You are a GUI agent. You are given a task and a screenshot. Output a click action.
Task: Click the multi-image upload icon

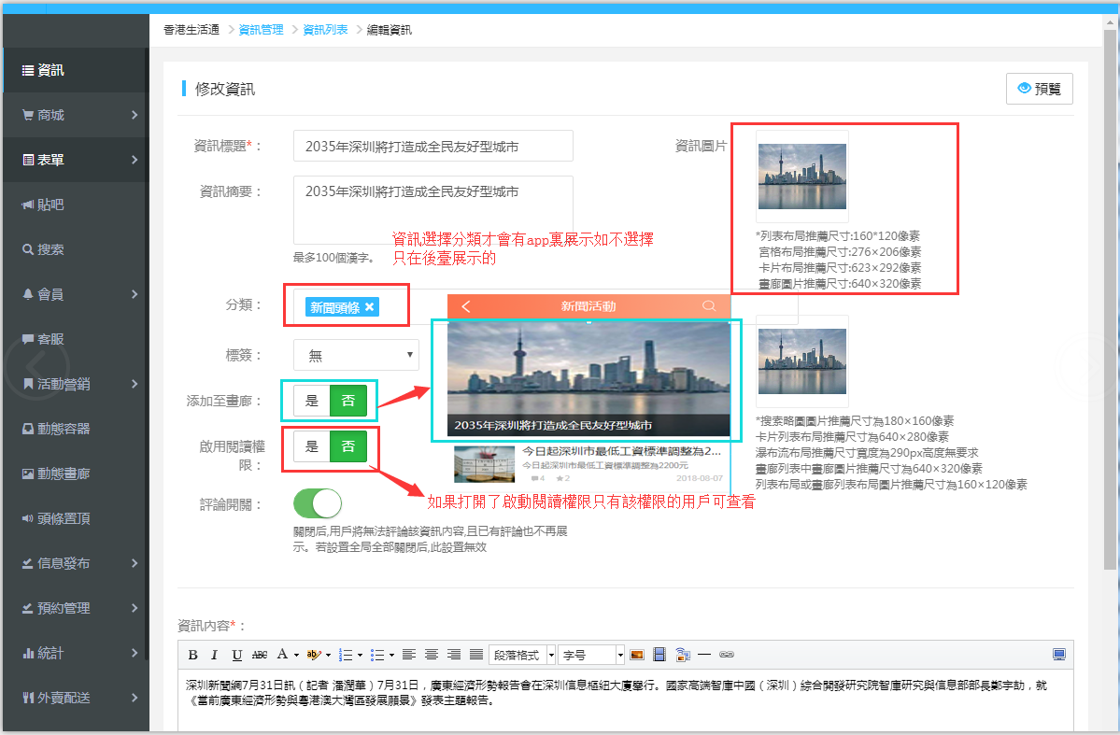click(683, 655)
